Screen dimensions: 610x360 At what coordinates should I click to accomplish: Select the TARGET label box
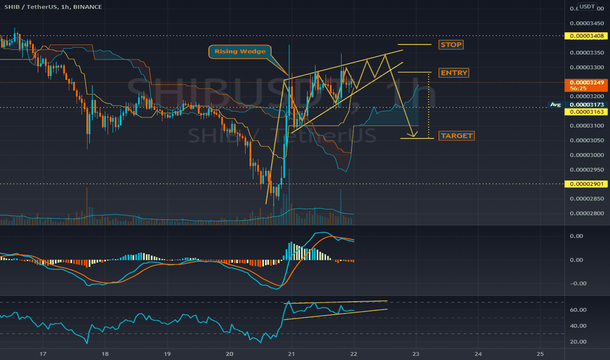457,135
